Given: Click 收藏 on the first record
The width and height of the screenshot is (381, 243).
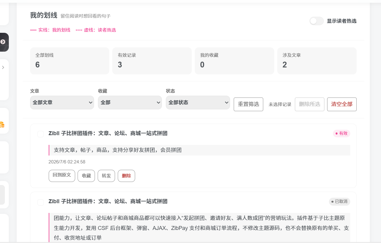Looking at the screenshot, I should (86, 176).
